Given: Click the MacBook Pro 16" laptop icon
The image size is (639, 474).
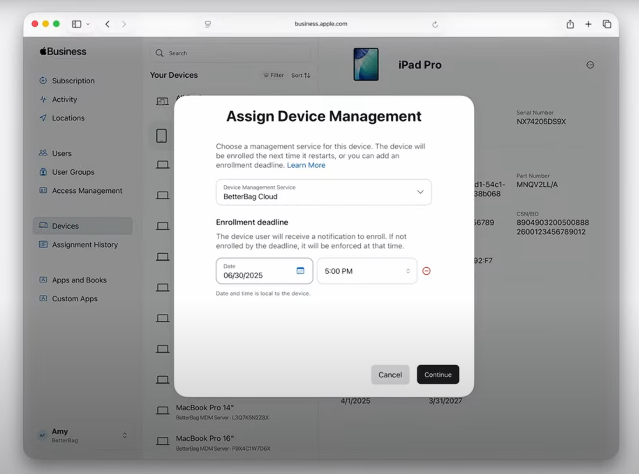Looking at the screenshot, I should [x=162, y=441].
